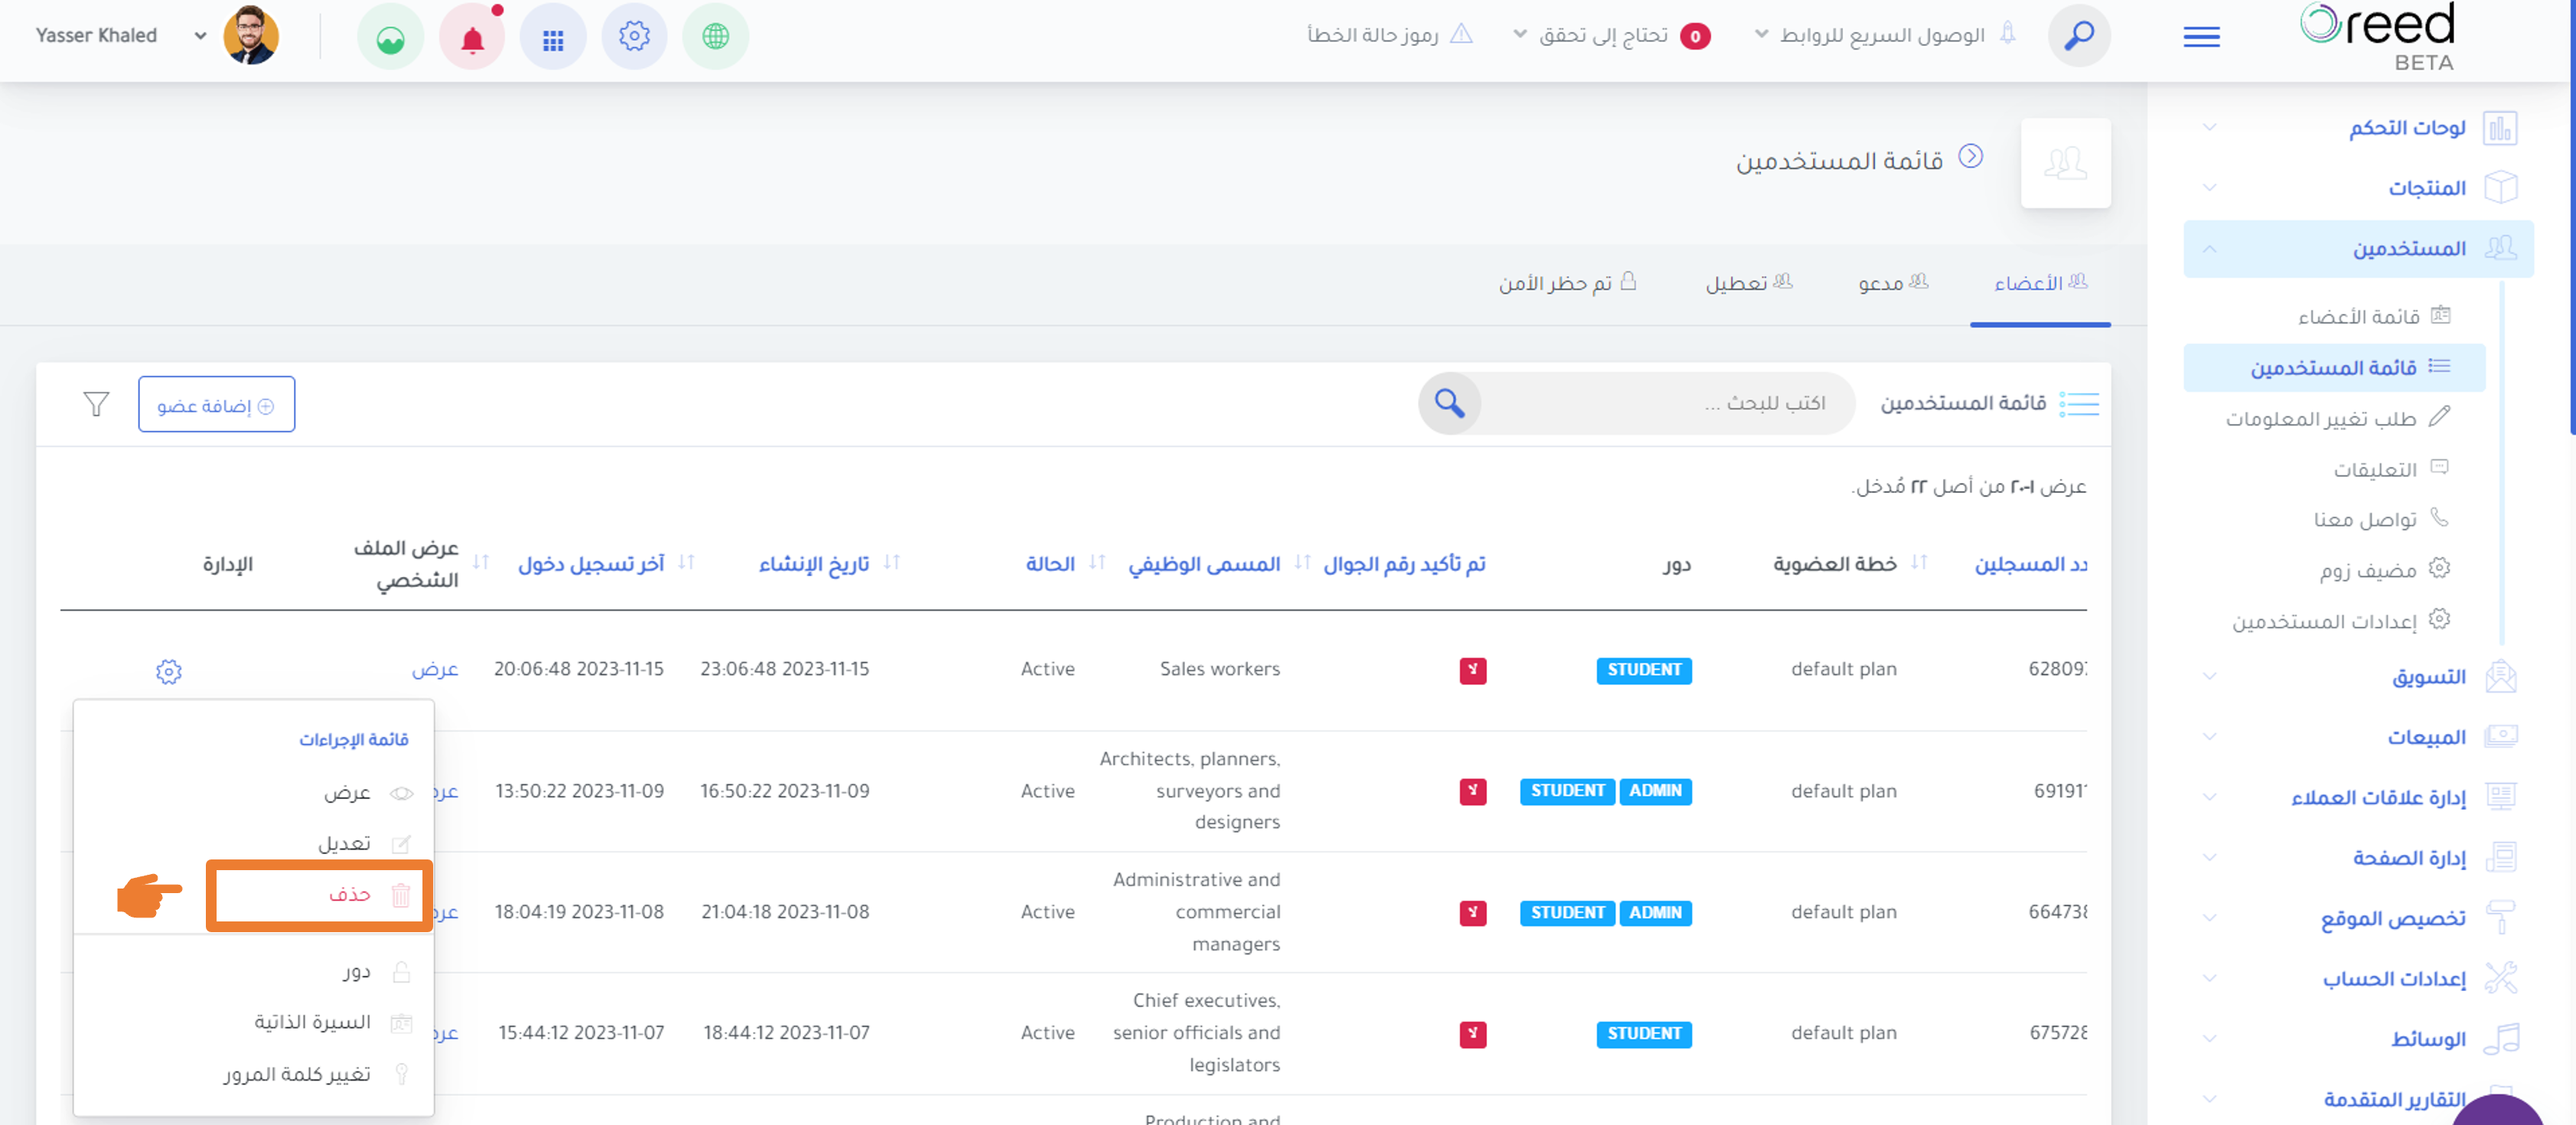Click Yasser Khaled profile avatar
2576x1125 pixels.
tap(251, 36)
